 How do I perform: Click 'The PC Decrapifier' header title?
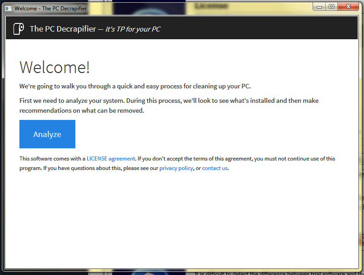point(63,29)
